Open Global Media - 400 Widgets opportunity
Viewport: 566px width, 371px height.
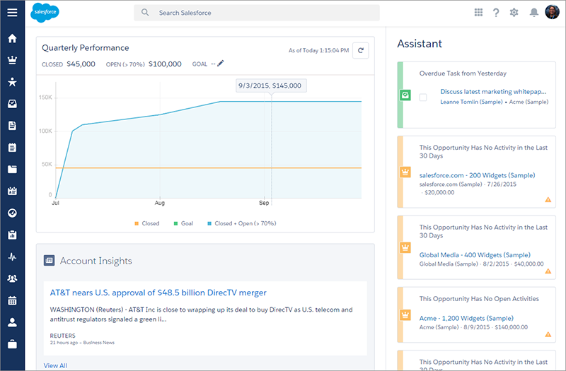click(x=475, y=255)
